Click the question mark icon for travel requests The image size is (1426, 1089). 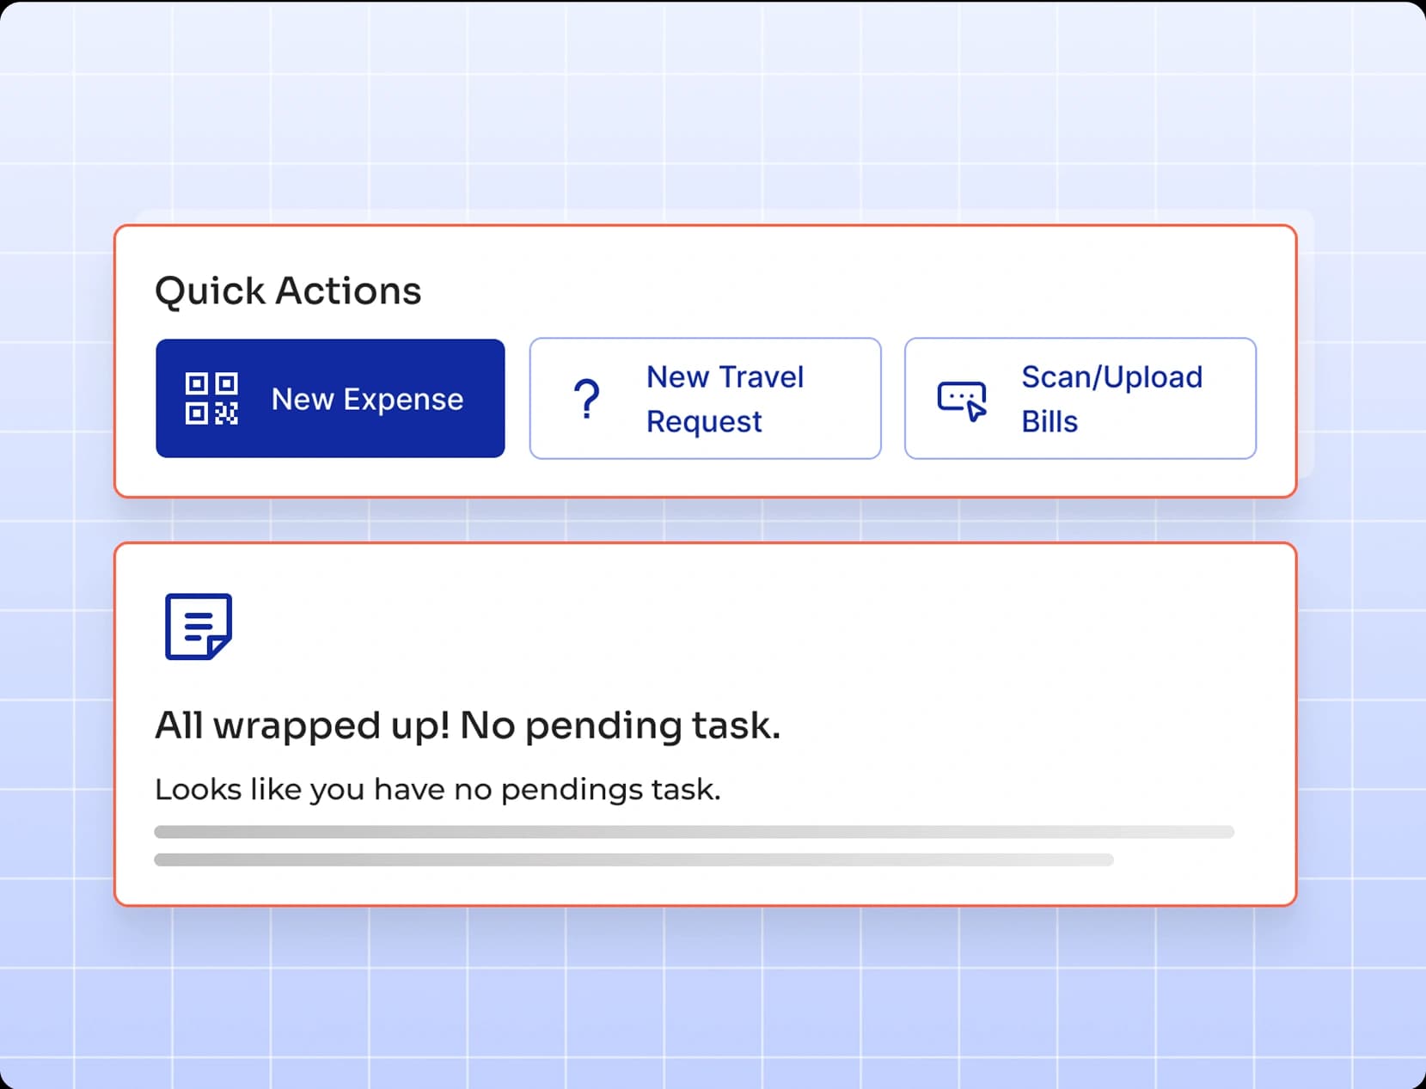point(587,398)
